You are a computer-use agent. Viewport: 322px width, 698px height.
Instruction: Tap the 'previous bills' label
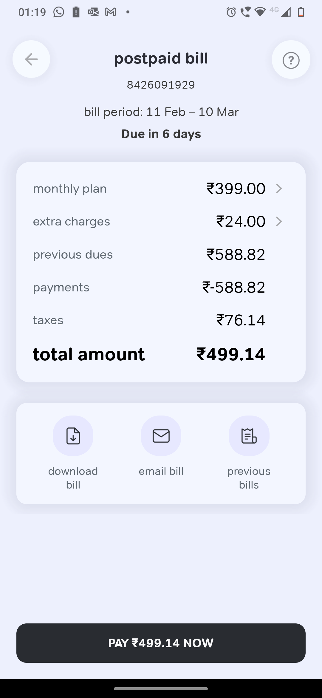point(249,478)
